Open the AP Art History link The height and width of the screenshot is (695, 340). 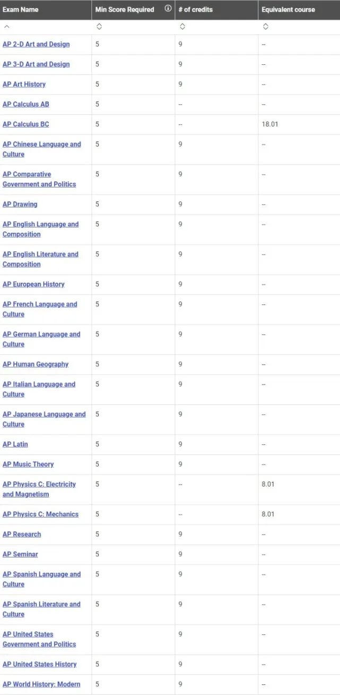(x=24, y=84)
